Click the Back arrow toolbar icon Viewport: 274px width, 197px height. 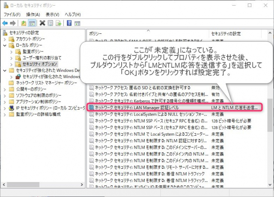click(5, 23)
